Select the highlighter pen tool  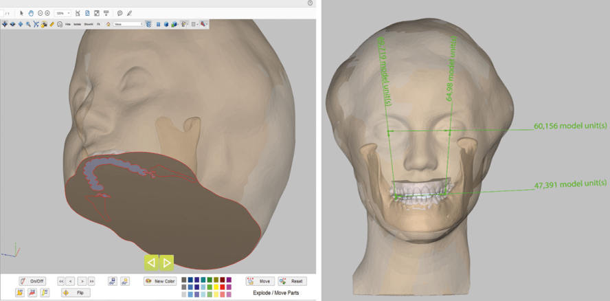[x=129, y=13]
